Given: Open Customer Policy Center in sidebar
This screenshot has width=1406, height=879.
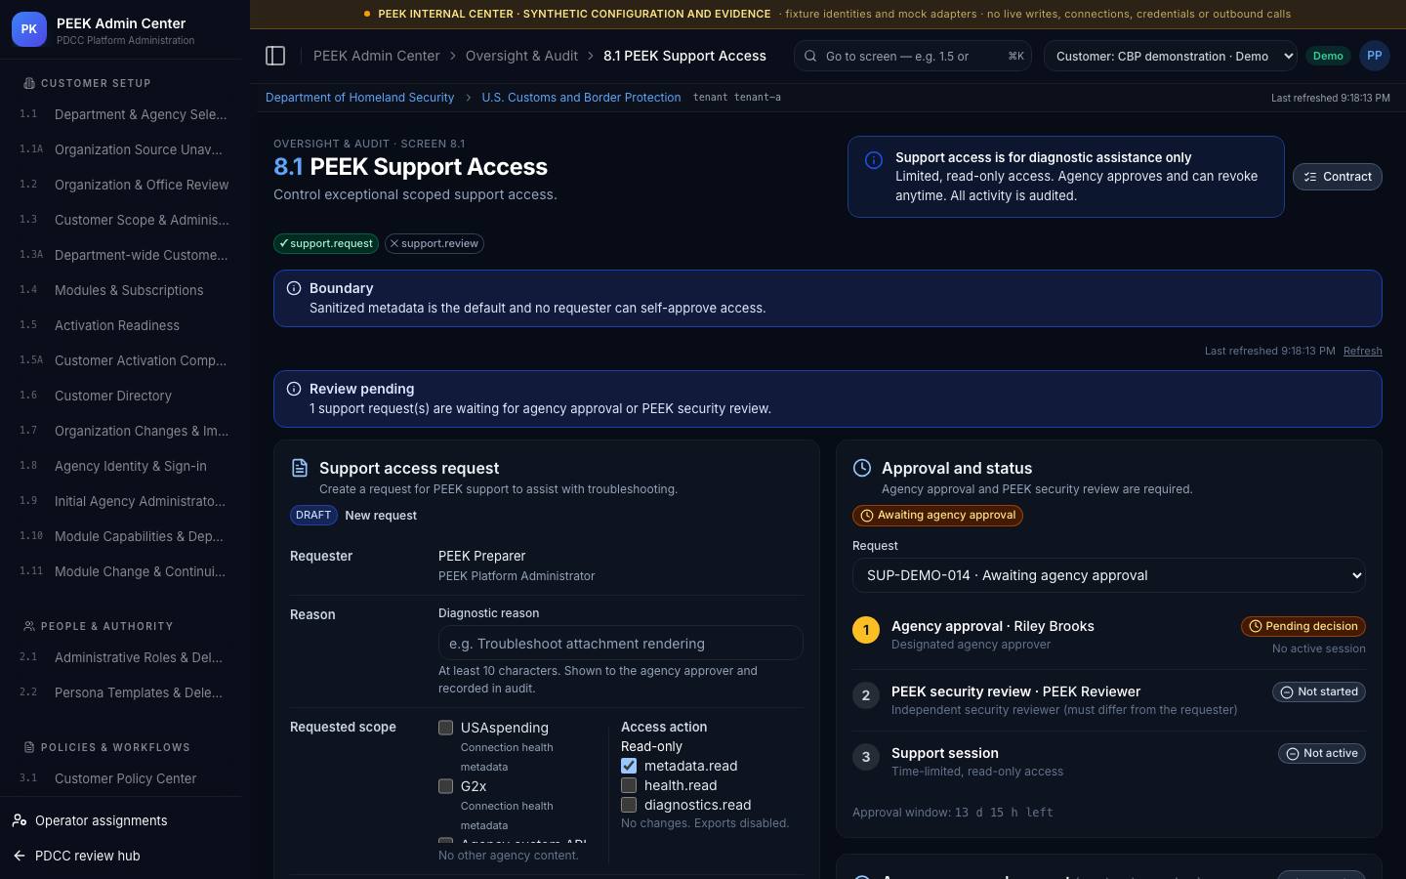Looking at the screenshot, I should point(123,778).
